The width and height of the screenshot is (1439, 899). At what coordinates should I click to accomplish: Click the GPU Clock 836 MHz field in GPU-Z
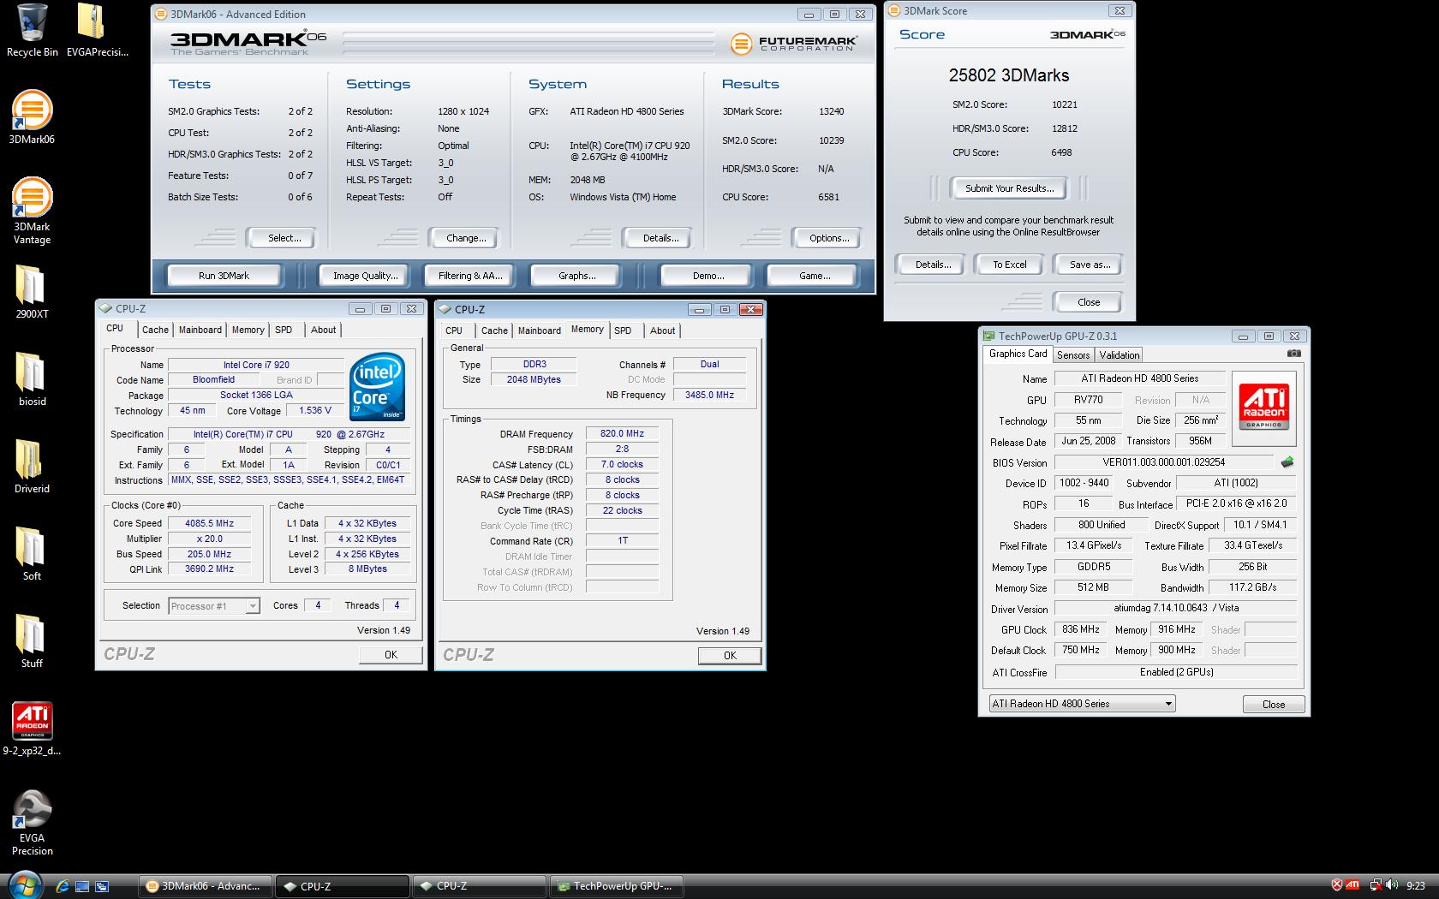click(1081, 629)
